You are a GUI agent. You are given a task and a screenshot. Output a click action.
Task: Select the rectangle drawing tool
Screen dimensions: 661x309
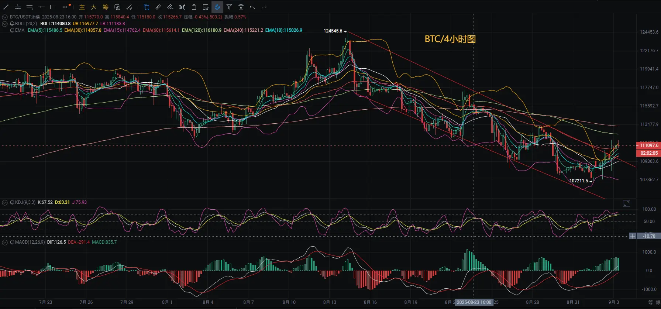click(53, 7)
